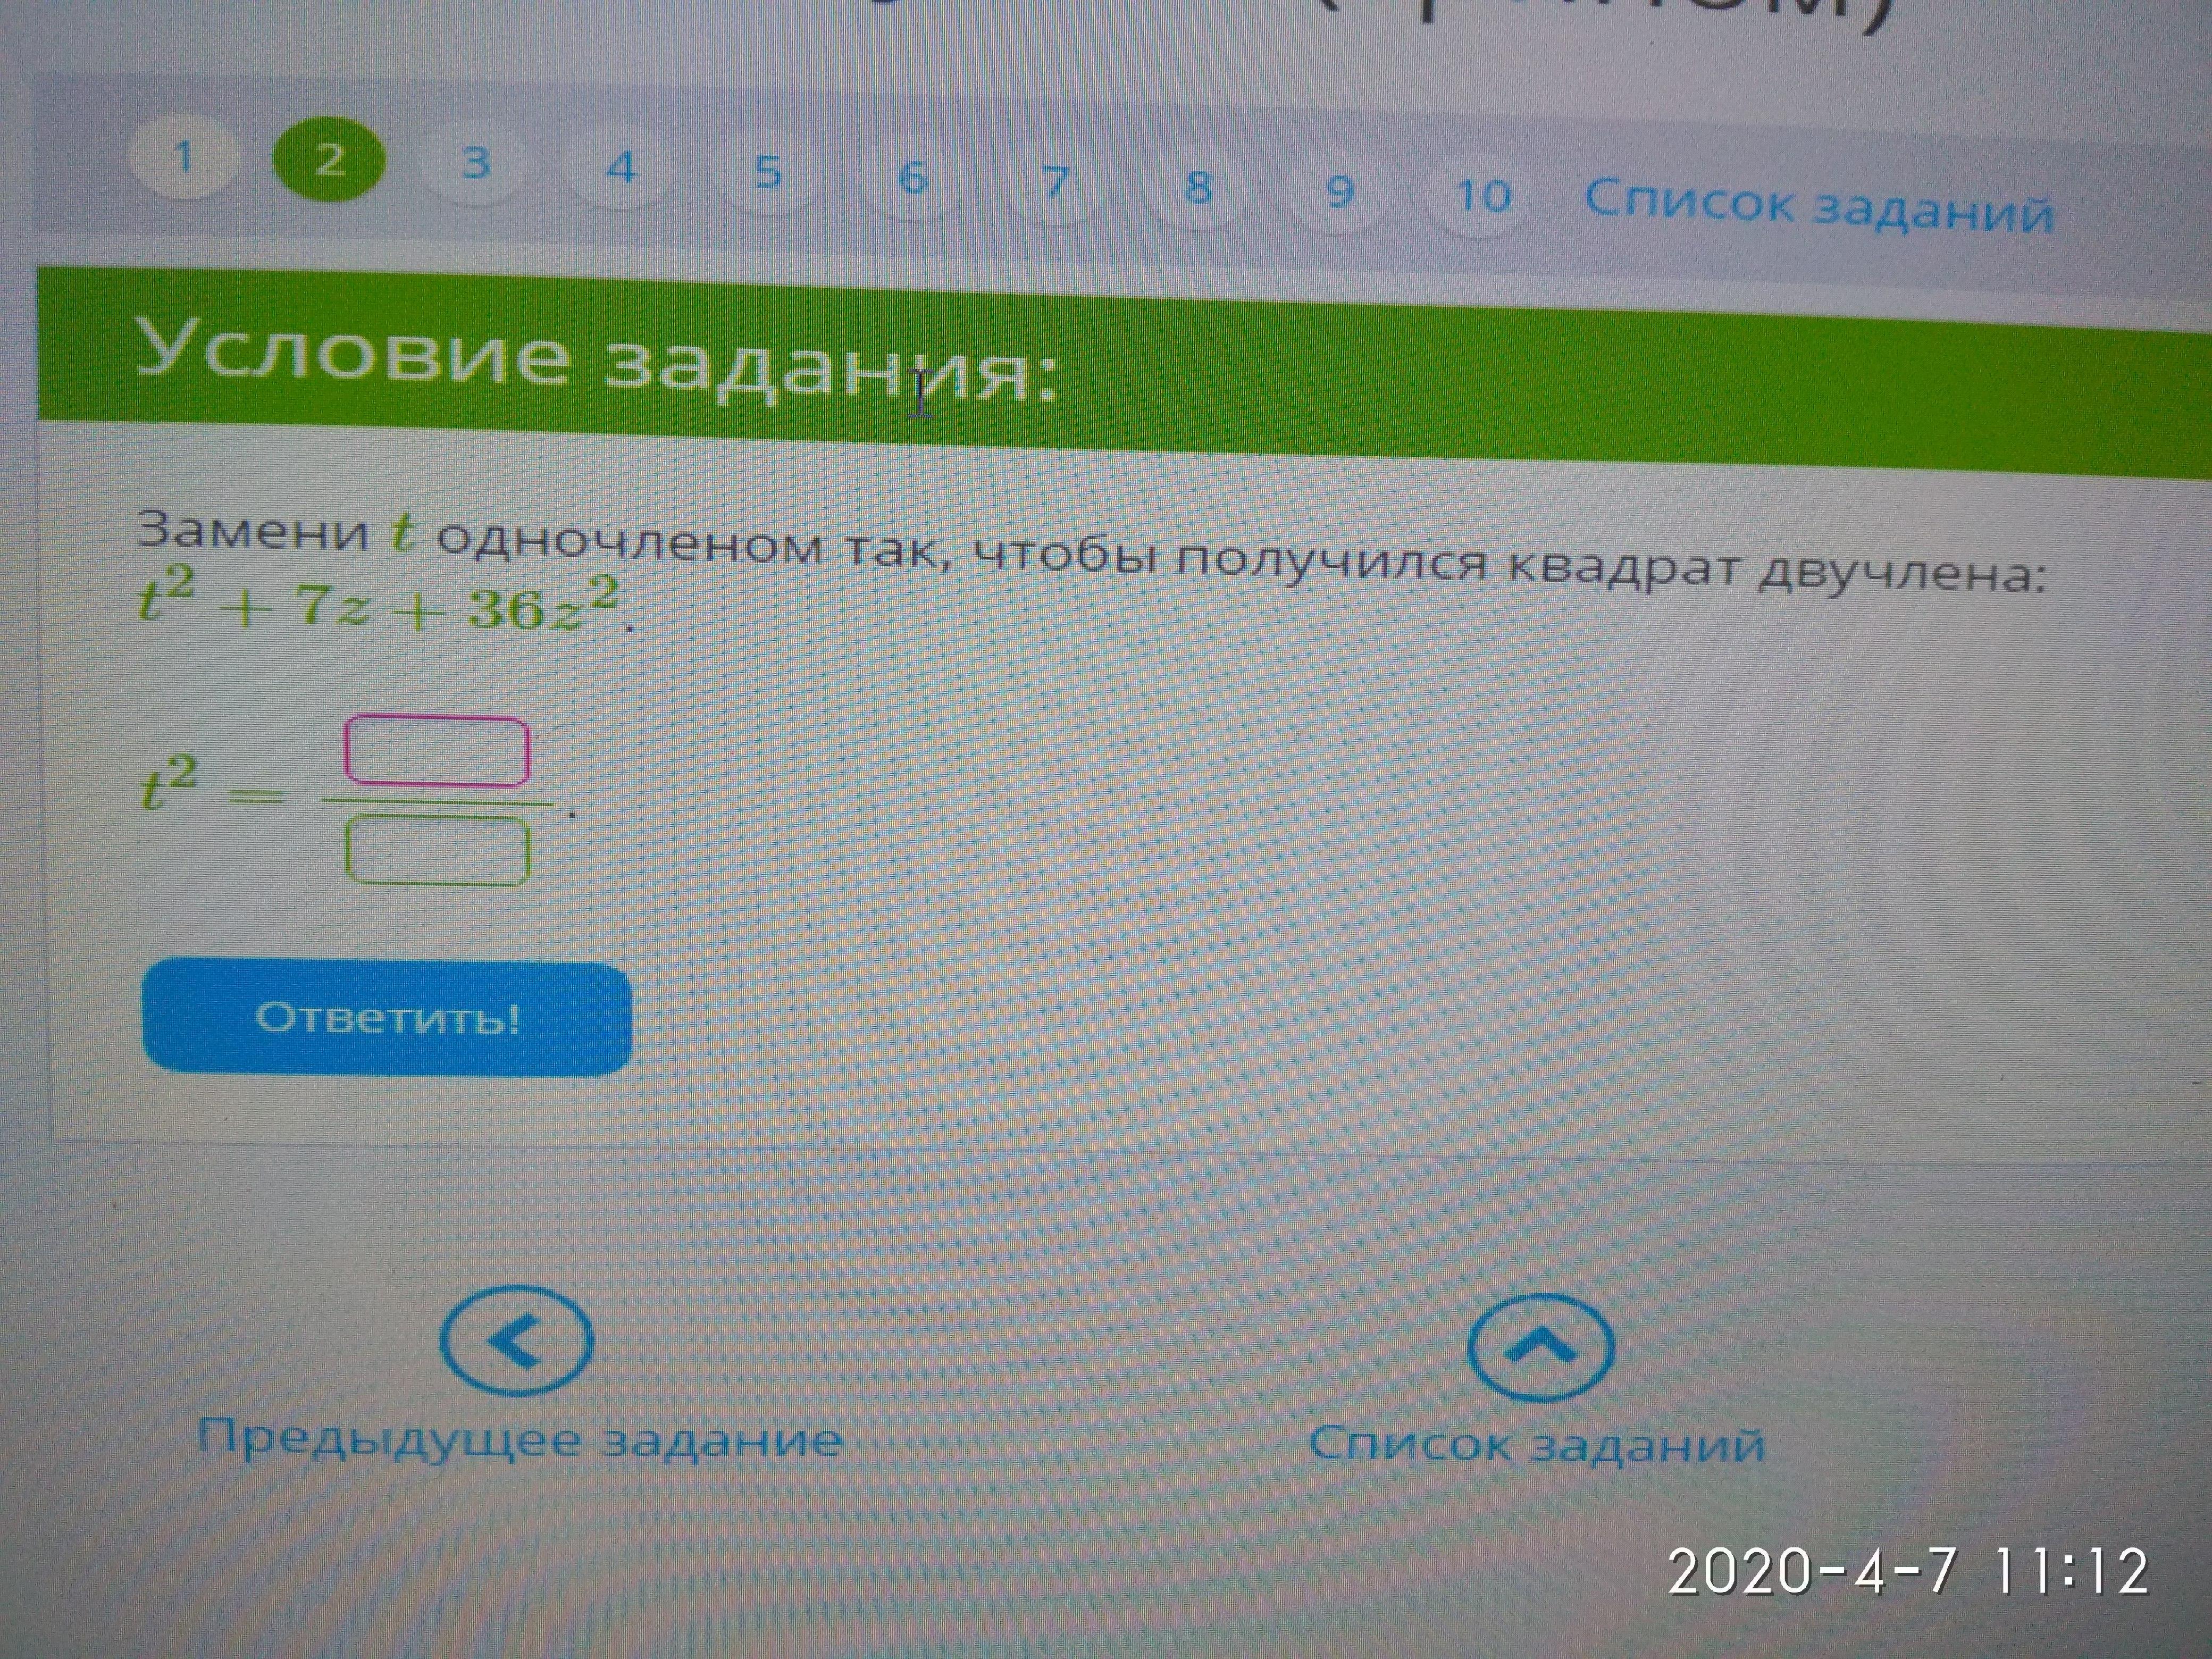The height and width of the screenshot is (1659, 2212).
Task: Open task number 10
Action: pyautogui.click(x=1484, y=197)
